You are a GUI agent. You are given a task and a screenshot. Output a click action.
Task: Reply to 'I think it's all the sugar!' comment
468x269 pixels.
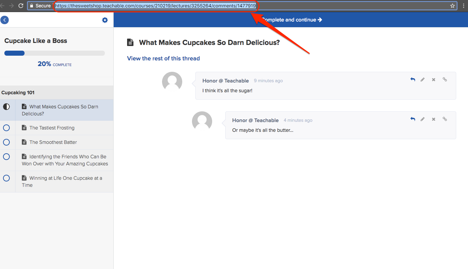pos(413,79)
